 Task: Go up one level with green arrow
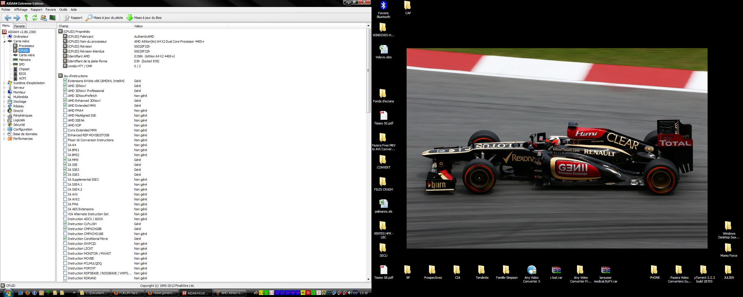click(26, 18)
